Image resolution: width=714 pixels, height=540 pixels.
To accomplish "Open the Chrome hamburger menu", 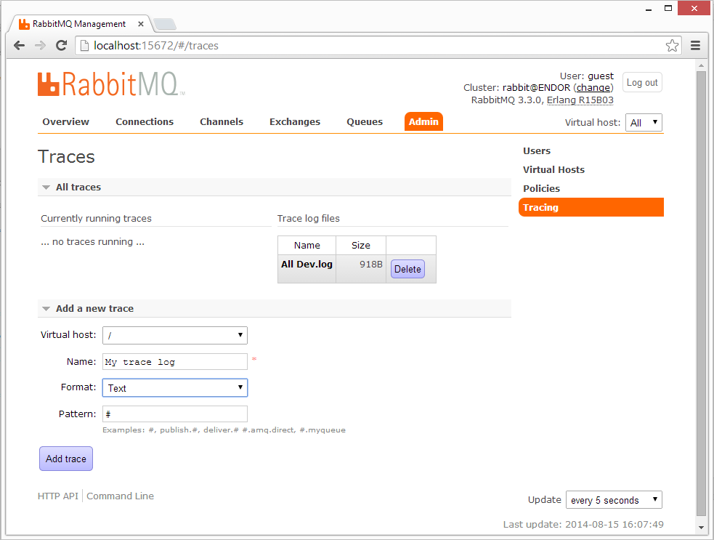I will coord(695,46).
